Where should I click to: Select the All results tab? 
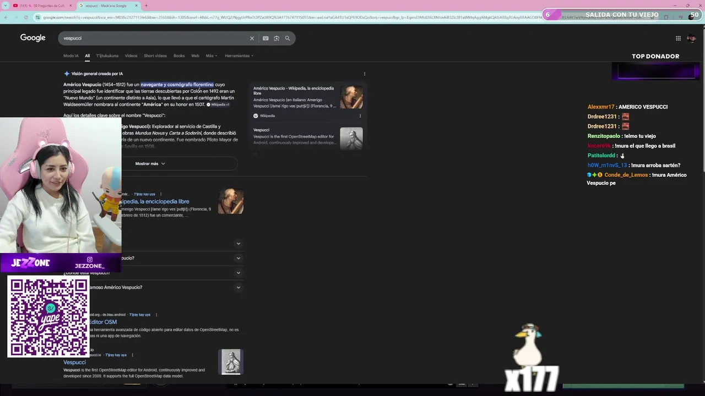tap(87, 56)
